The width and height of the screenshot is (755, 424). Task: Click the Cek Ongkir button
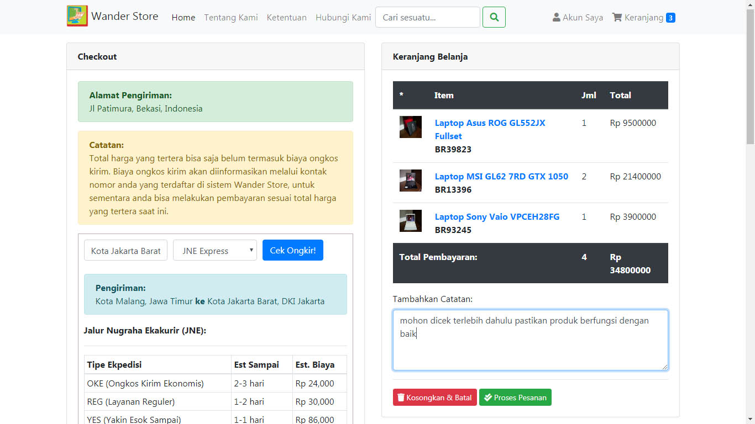(x=293, y=250)
